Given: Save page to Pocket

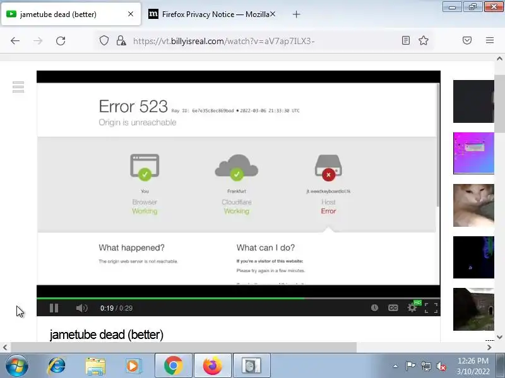Looking at the screenshot, I should click(467, 40).
